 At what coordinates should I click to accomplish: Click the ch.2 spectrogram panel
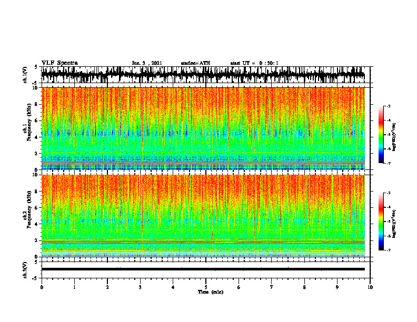203,216
